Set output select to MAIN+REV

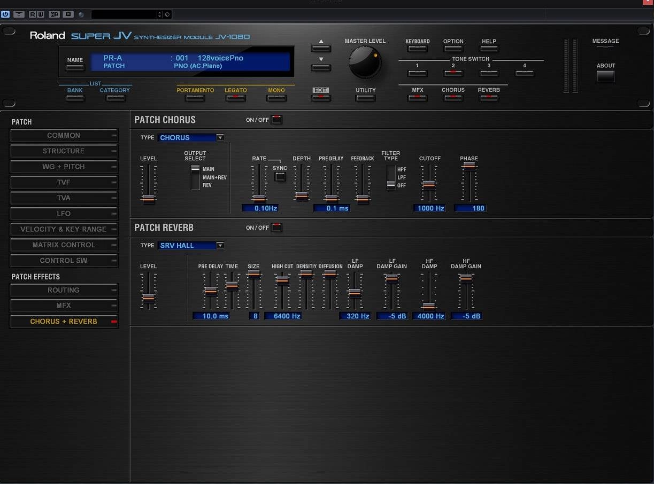(x=214, y=177)
